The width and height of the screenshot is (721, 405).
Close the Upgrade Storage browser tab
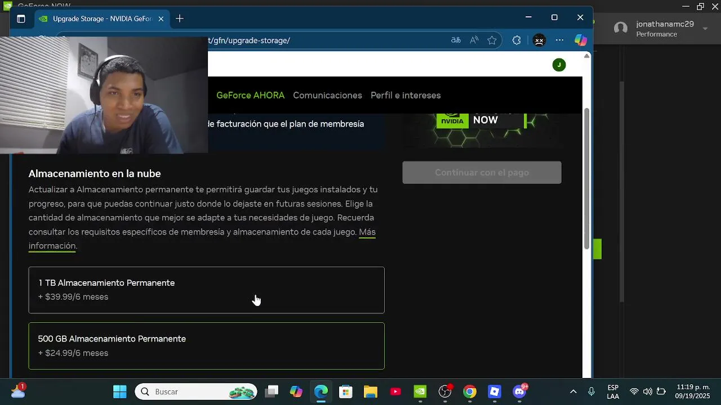coord(161,19)
